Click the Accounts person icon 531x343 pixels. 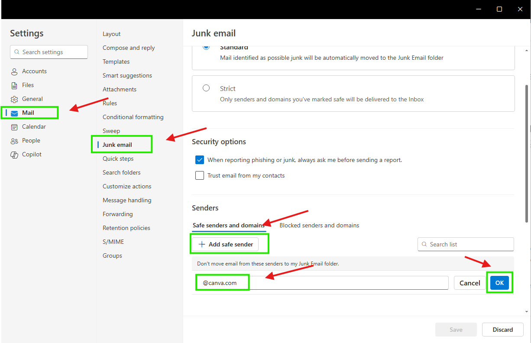click(x=14, y=71)
